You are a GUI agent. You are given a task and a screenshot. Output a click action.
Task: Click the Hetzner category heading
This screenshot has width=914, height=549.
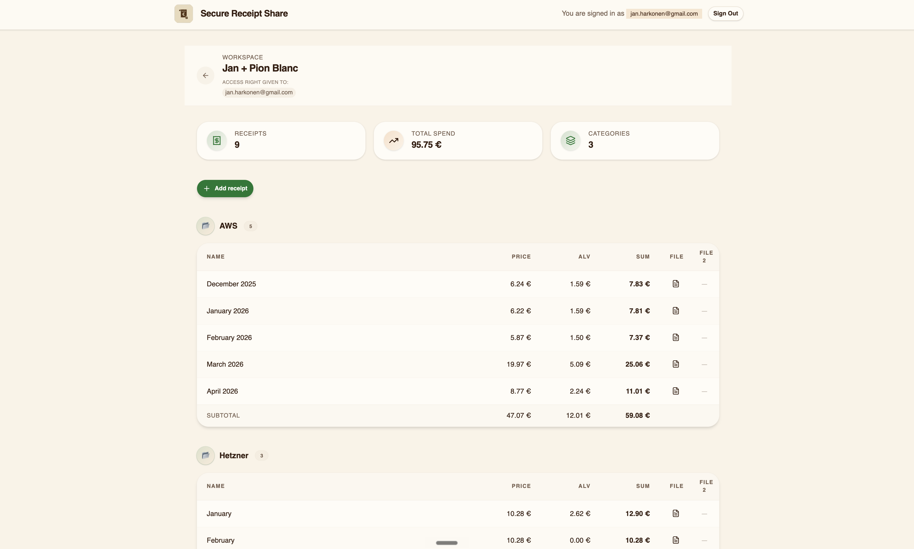pos(234,455)
